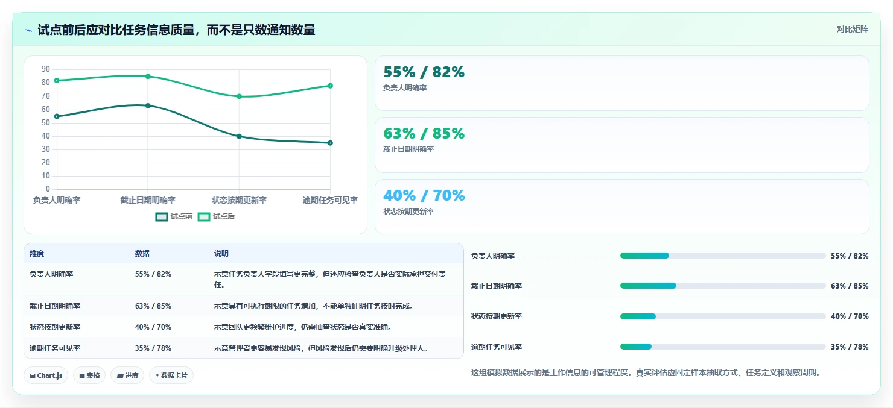Select the 数据卡片 chip

click(171, 375)
